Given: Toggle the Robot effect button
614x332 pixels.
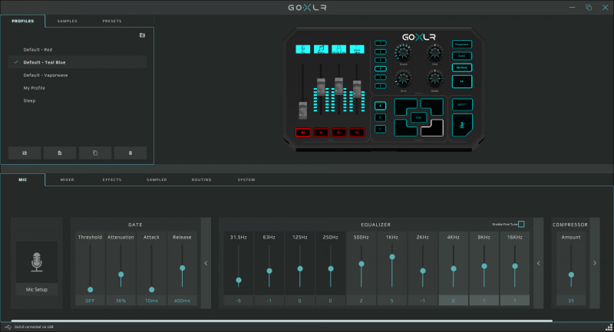Looking at the screenshot, I should click(x=462, y=56).
